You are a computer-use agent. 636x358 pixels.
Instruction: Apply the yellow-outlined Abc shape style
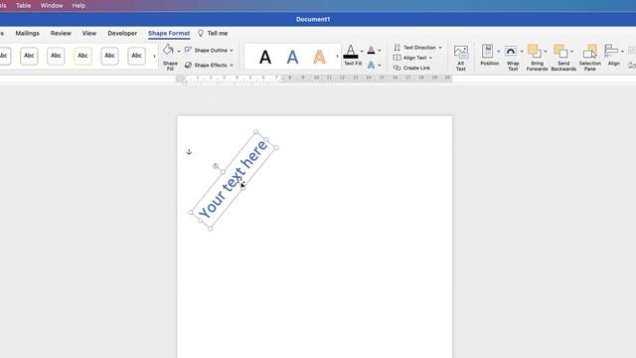click(82, 56)
